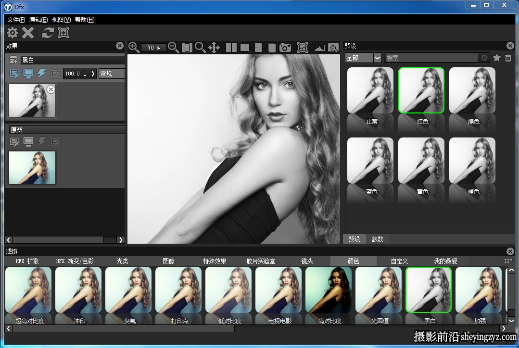
Task: Open the 我的最爱 filter category
Action: (x=445, y=261)
